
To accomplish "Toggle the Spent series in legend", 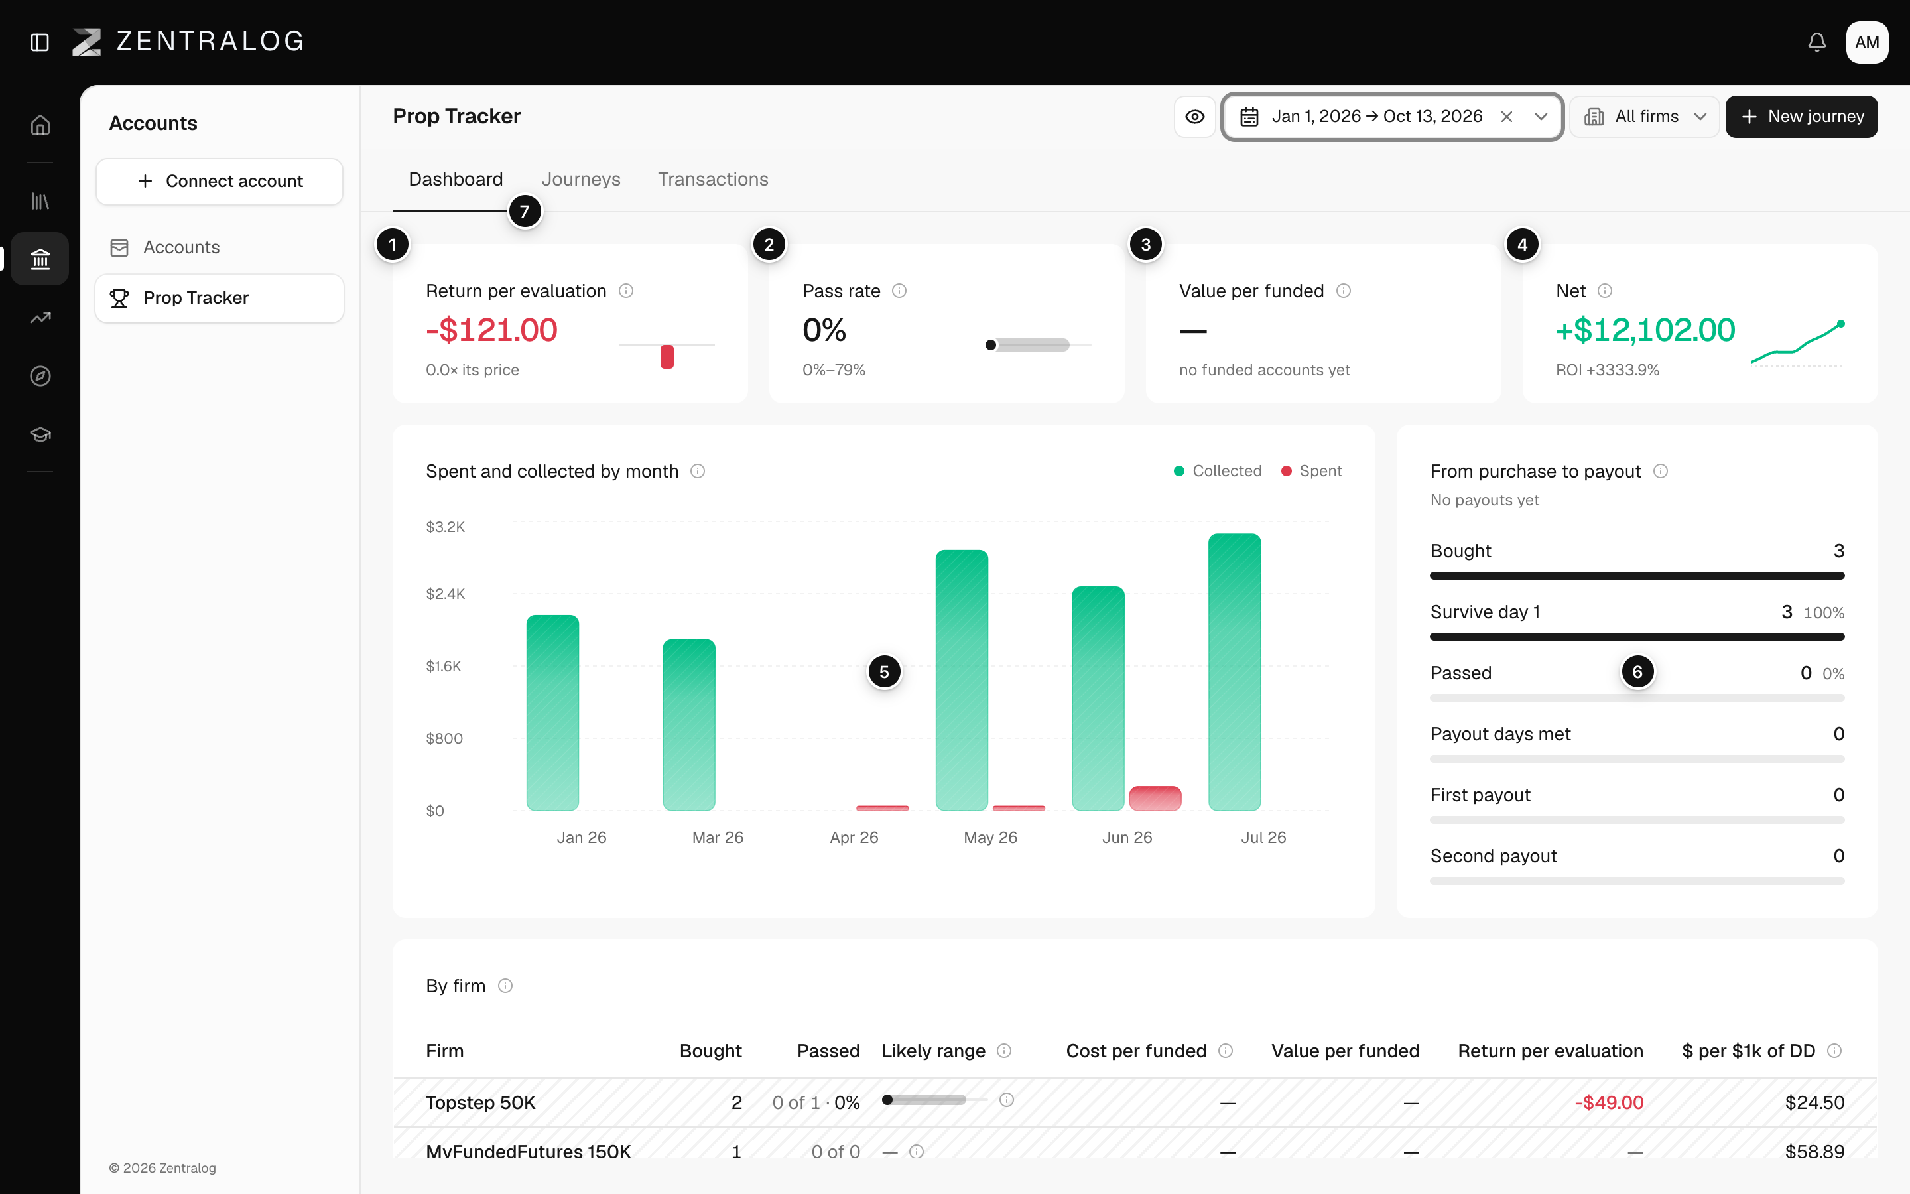I will tap(1311, 472).
